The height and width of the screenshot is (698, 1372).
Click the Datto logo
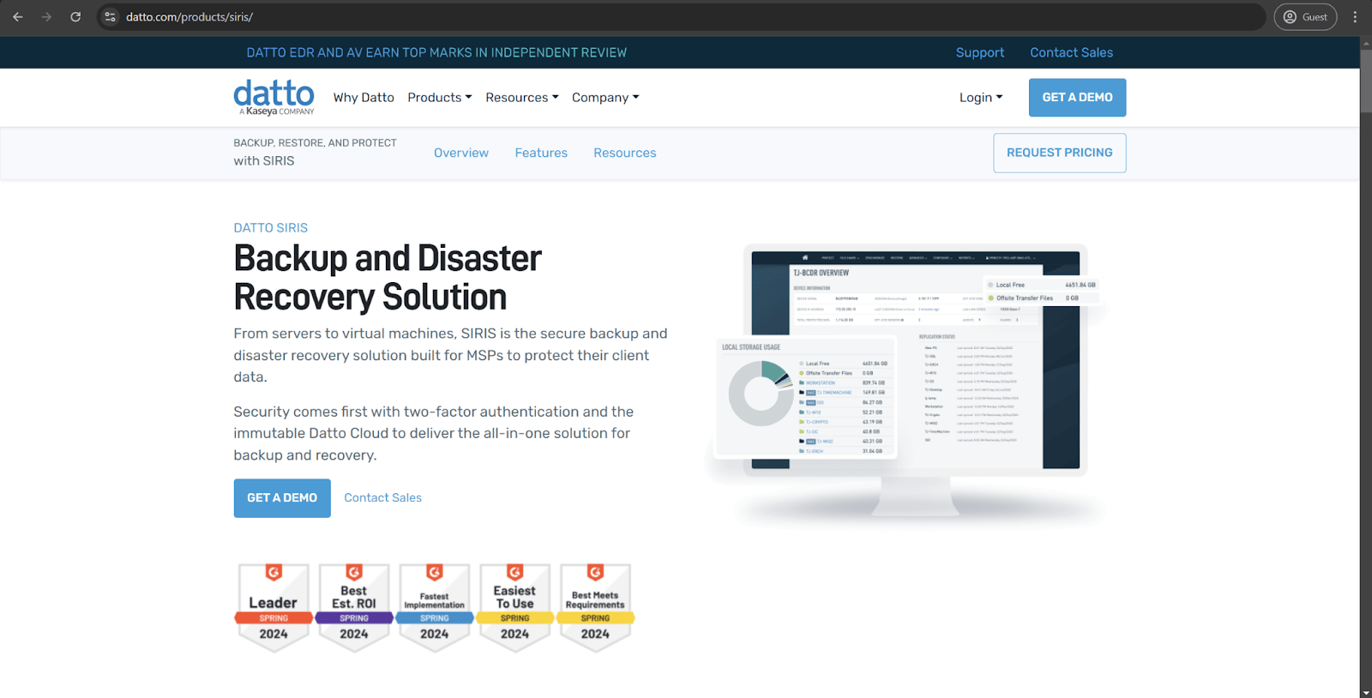[274, 97]
